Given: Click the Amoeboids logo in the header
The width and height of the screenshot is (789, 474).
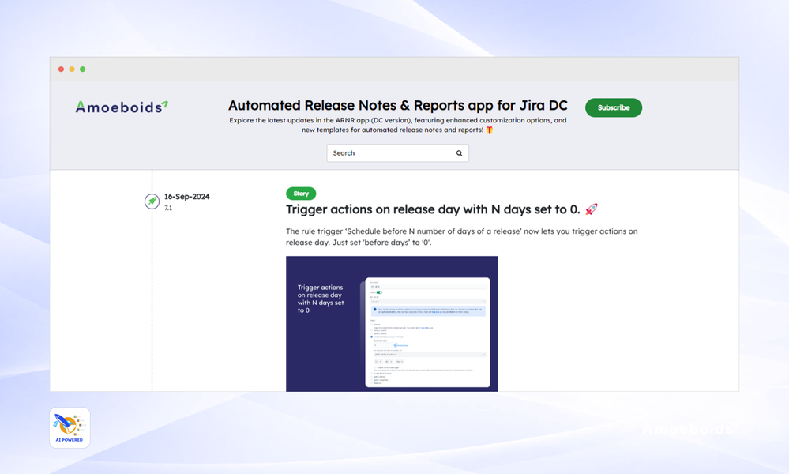Looking at the screenshot, I should 120,106.
